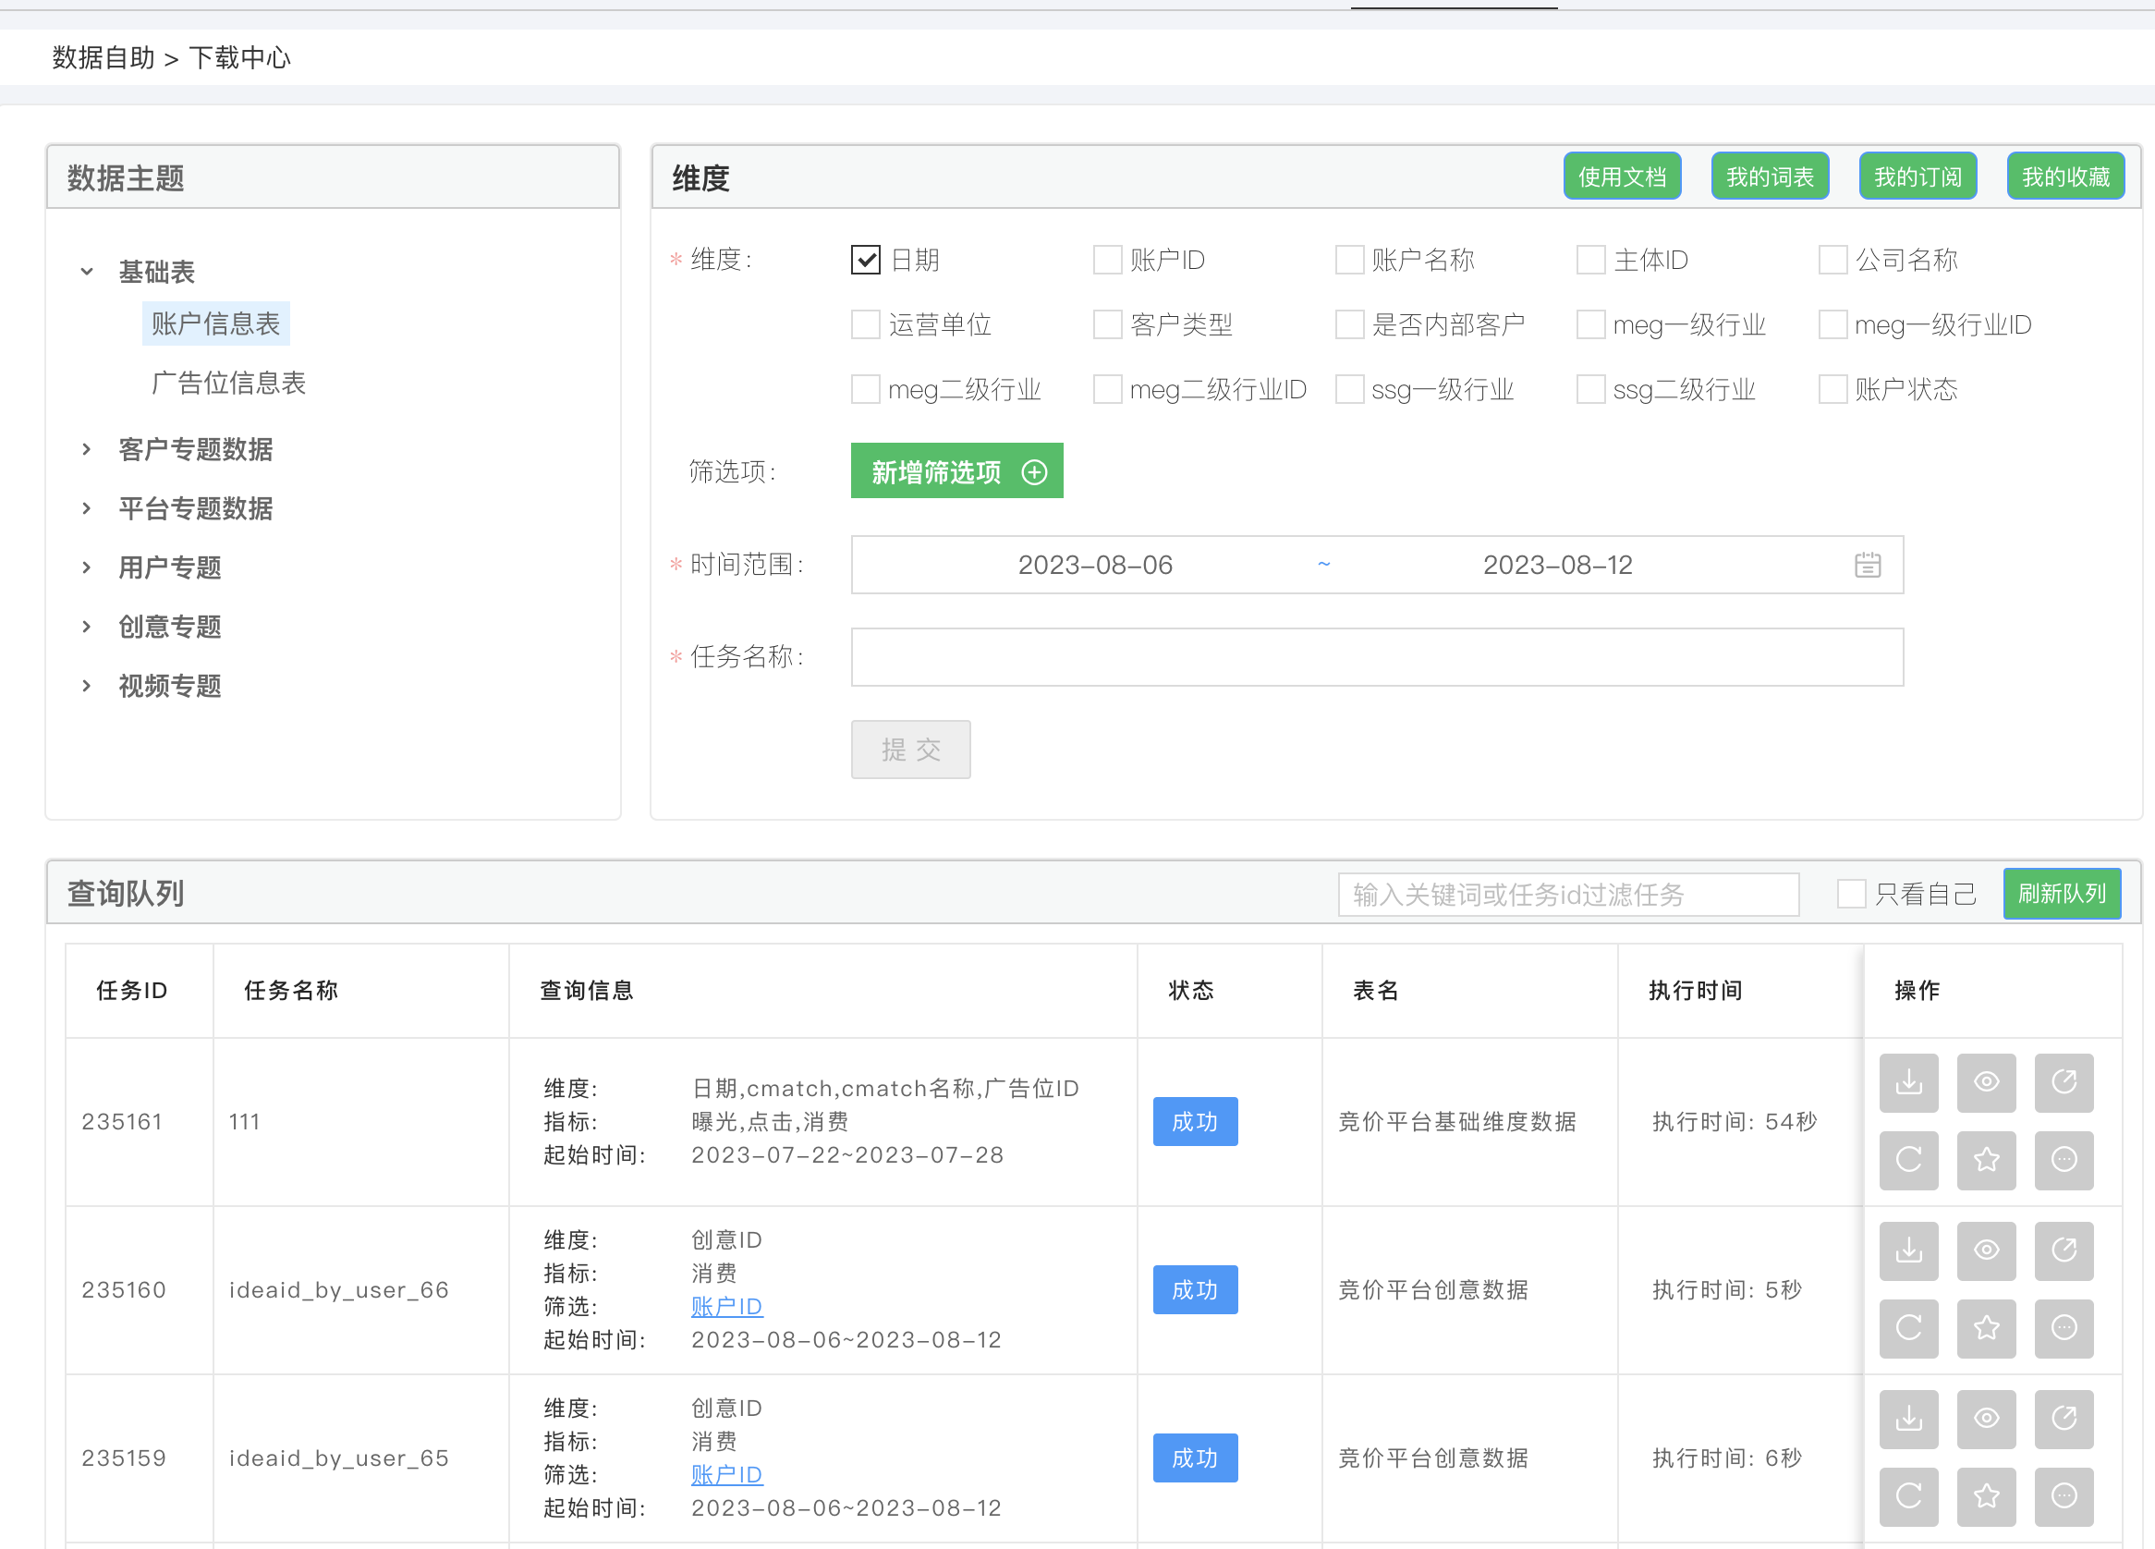Screen dimensions: 2155x1549
Task: Click share/export icon for ideaid_by_user_66
Action: coord(2064,1250)
